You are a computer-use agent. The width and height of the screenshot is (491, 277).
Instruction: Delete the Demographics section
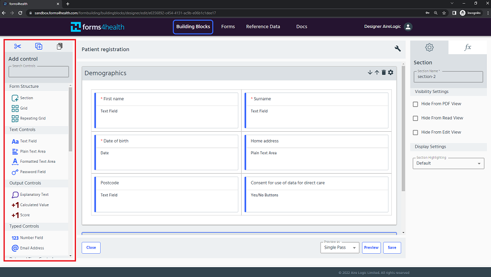coord(384,72)
